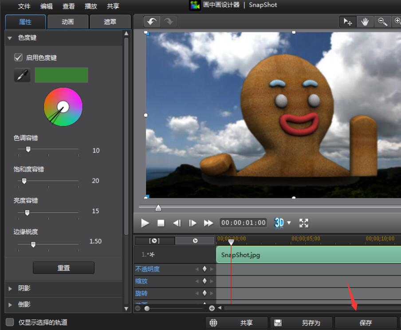401x330 pixels.
Task: Select the eyedropper color picker tool
Action: [x=22, y=75]
